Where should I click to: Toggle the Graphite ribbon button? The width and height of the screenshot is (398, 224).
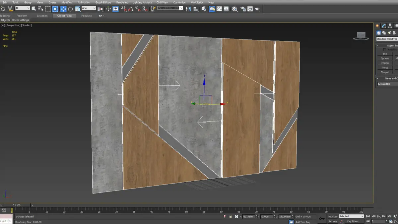[x=212, y=9]
